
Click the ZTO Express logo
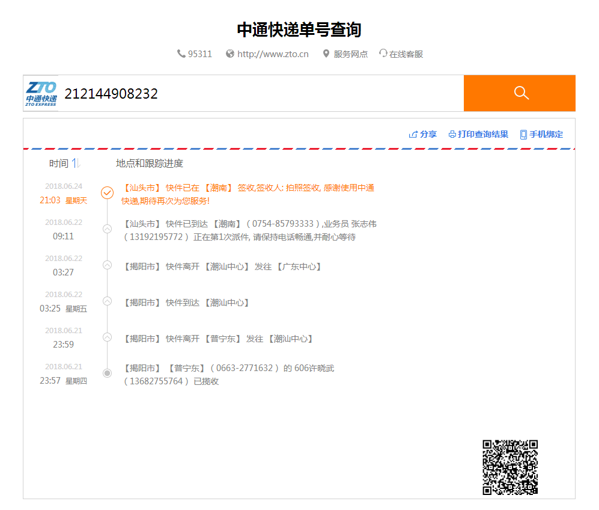tap(41, 93)
